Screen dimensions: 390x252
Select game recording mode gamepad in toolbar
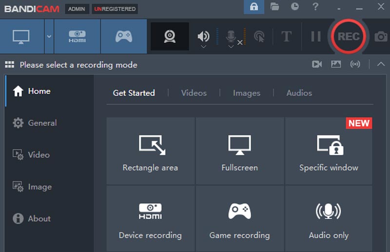click(x=124, y=37)
